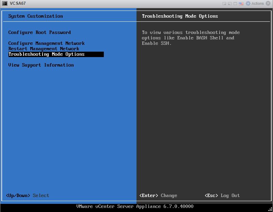Select Configure Root Password
Viewport: 273px width, 212px height.
39,33
